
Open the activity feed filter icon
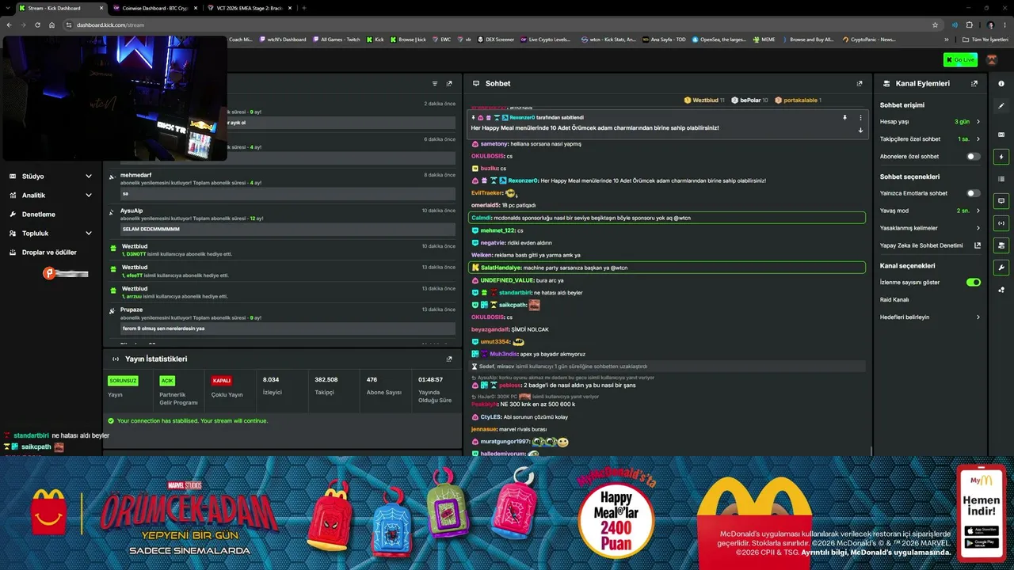click(435, 83)
